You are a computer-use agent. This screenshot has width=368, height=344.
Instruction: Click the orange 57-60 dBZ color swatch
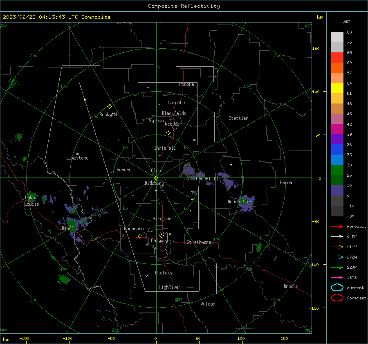[337, 68]
